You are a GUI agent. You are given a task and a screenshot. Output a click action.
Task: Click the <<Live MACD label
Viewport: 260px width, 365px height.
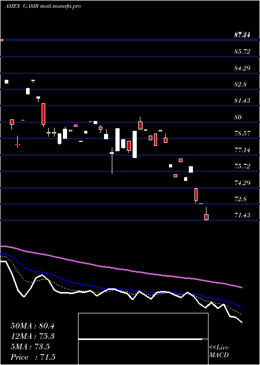[219, 351]
